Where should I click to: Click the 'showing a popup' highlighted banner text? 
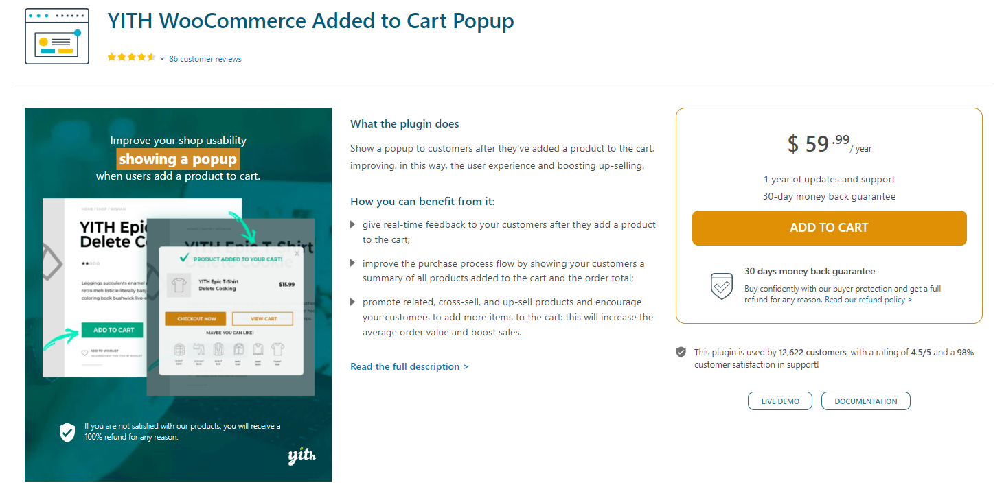point(178,158)
